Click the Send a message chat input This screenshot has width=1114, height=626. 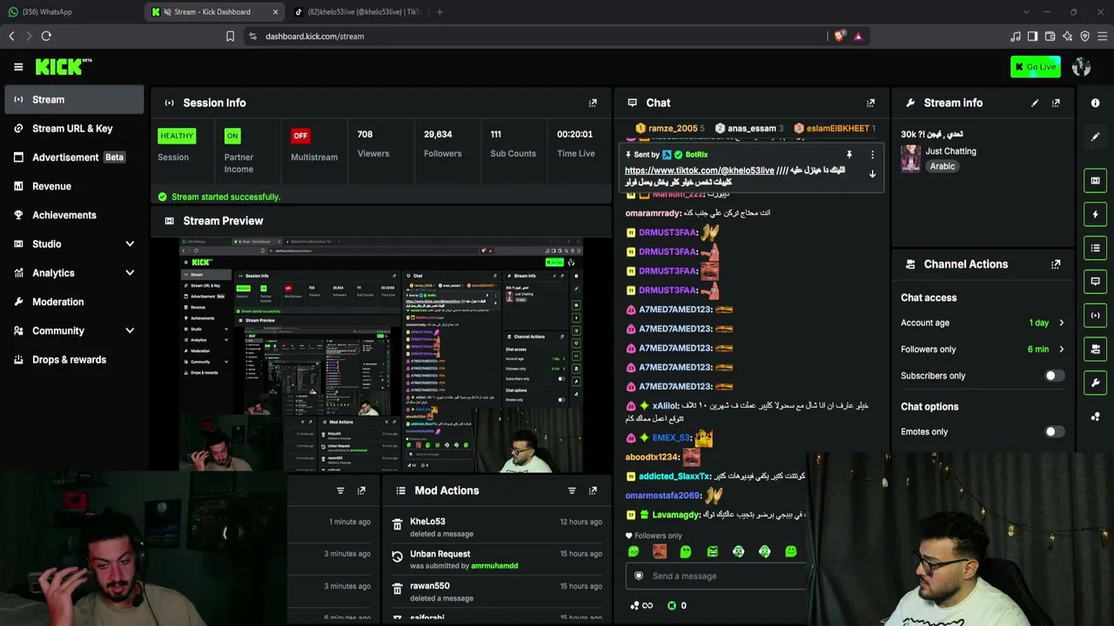point(717,576)
